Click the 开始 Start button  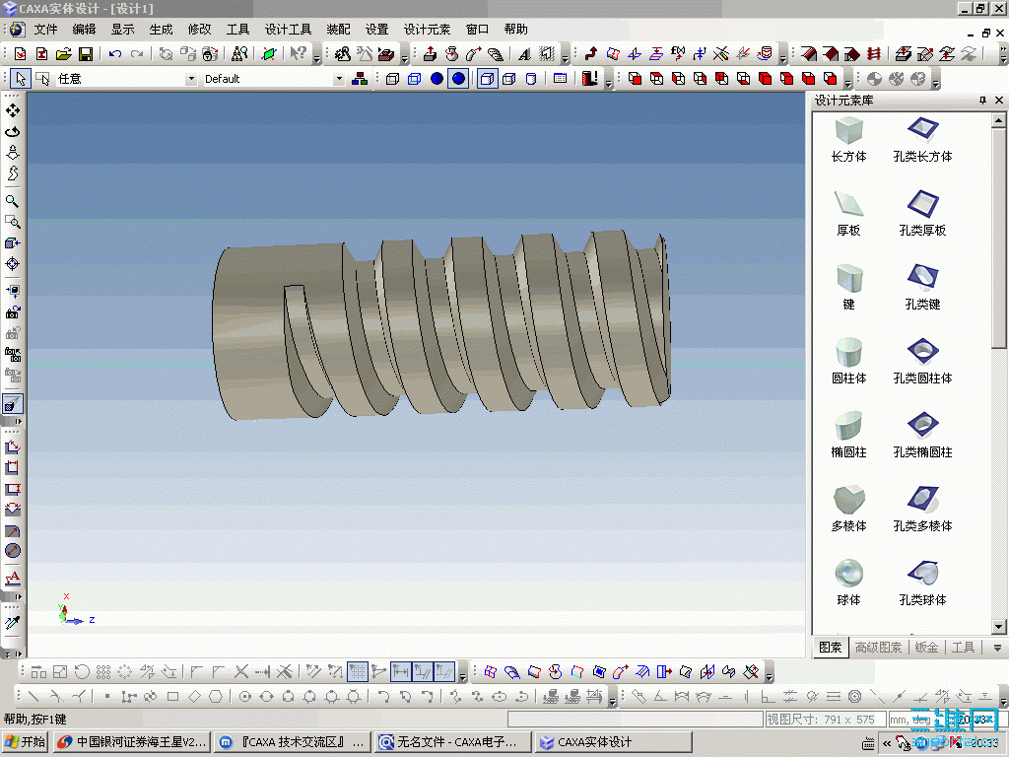25,742
